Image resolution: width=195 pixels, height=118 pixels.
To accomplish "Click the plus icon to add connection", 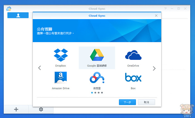I will pos(16,109).
